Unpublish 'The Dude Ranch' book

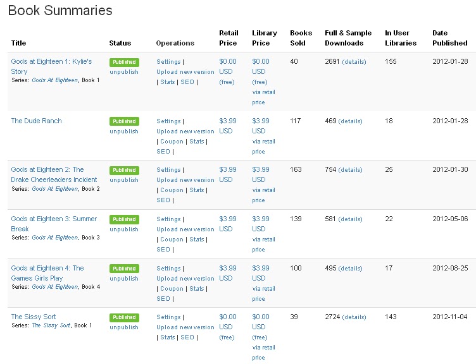tap(123, 131)
